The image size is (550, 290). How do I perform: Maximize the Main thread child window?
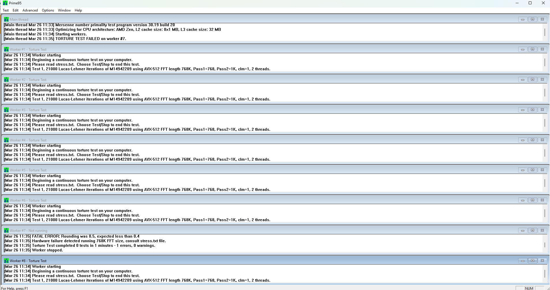[532, 19]
